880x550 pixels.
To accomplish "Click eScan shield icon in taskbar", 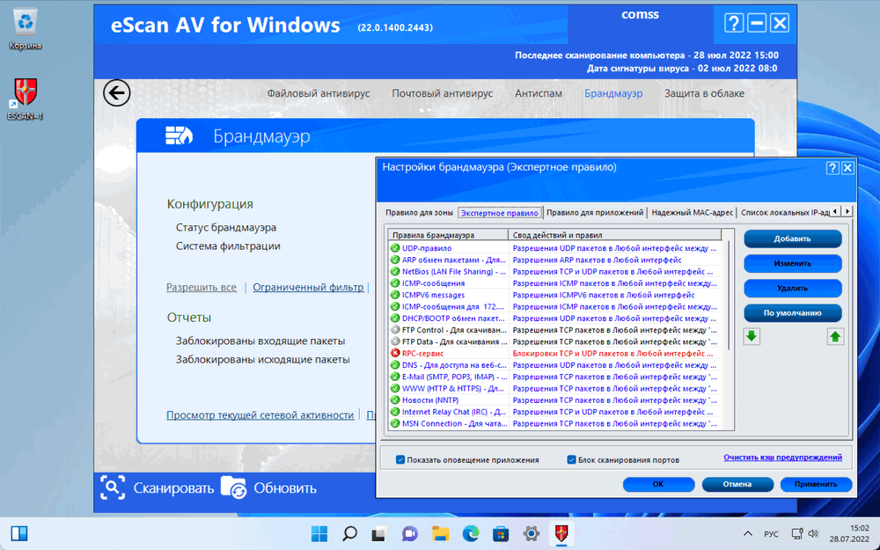I will pyautogui.click(x=561, y=533).
